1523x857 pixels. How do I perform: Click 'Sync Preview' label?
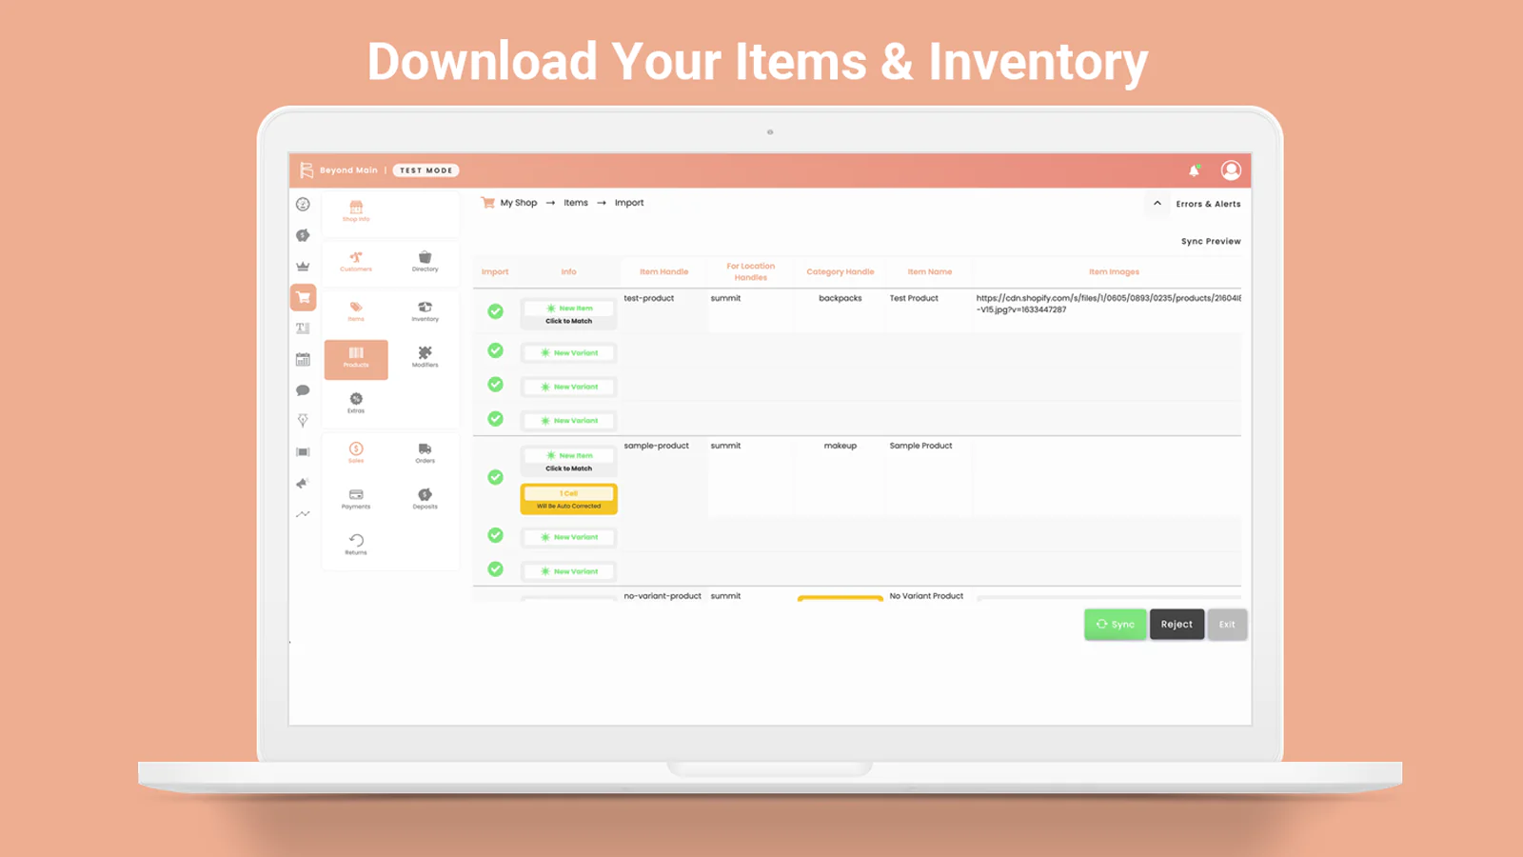1211,242
